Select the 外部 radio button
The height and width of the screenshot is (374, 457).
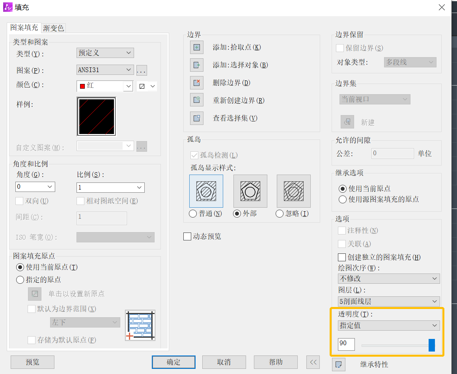[237, 214]
